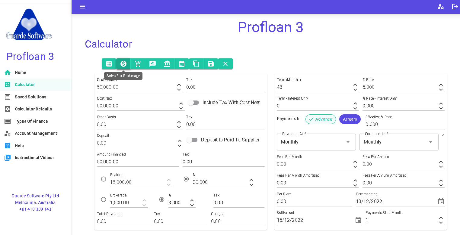Click the up arrow on Other Costs
This screenshot has width=460, height=235.
pyautogui.click(x=179, y=122)
